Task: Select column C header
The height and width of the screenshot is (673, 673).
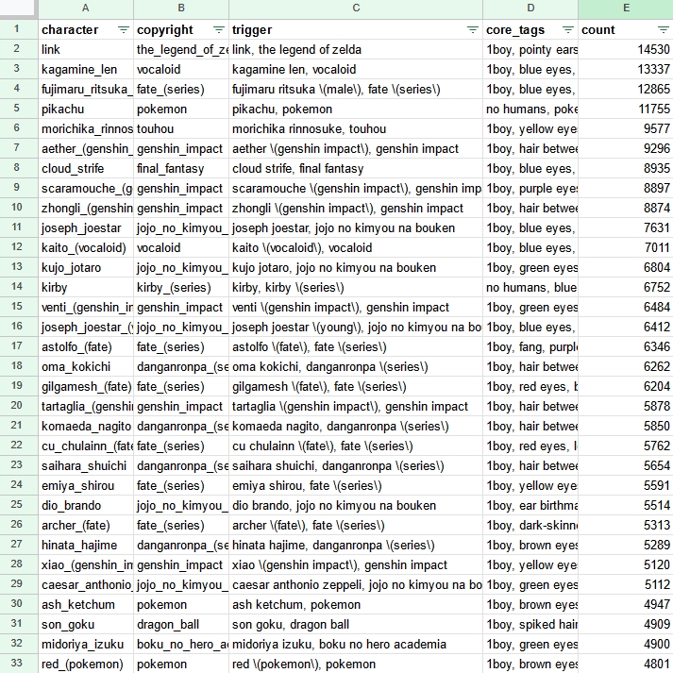Action: pyautogui.click(x=356, y=9)
